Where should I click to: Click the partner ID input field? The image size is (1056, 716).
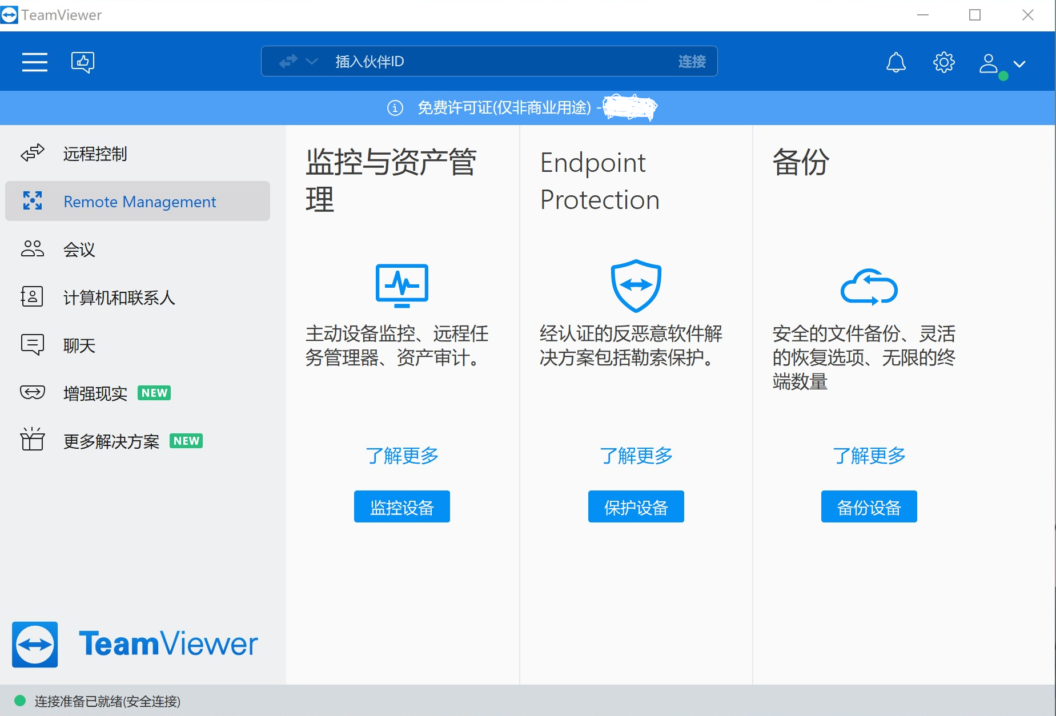pyautogui.click(x=489, y=61)
